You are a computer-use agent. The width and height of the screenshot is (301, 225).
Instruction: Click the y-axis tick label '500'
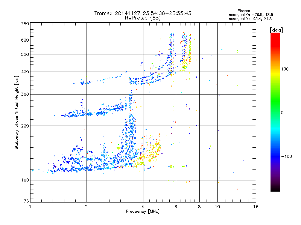coord(25,54)
